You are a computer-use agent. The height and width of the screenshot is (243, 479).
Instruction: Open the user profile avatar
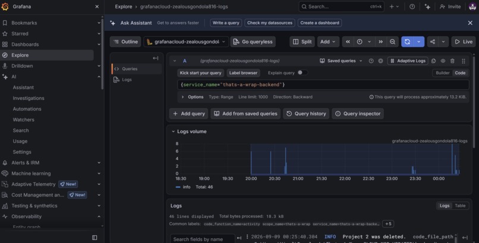tap(472, 7)
